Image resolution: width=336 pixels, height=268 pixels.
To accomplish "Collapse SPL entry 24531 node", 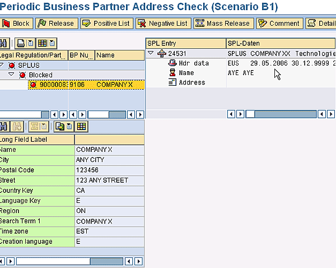I will (151, 53).
